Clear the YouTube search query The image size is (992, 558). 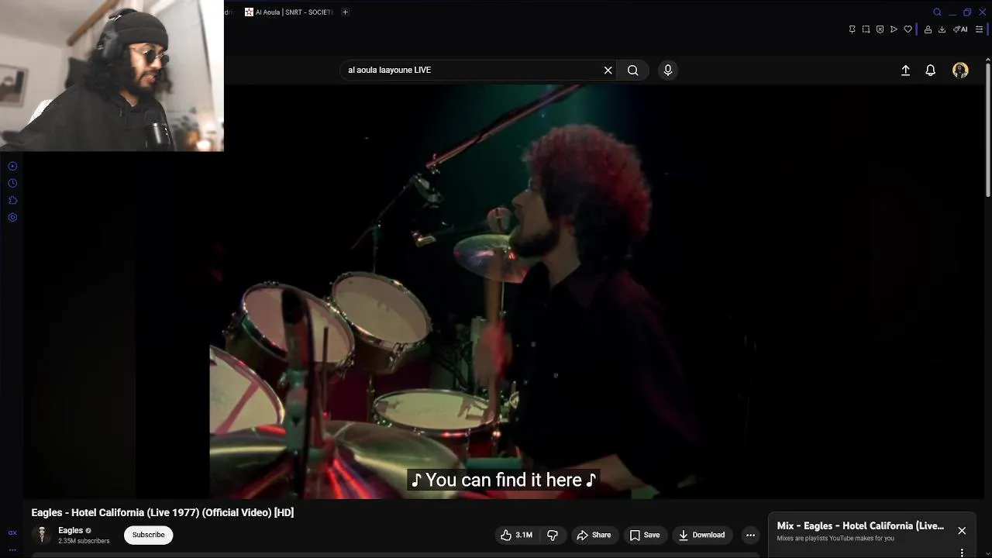(x=608, y=70)
